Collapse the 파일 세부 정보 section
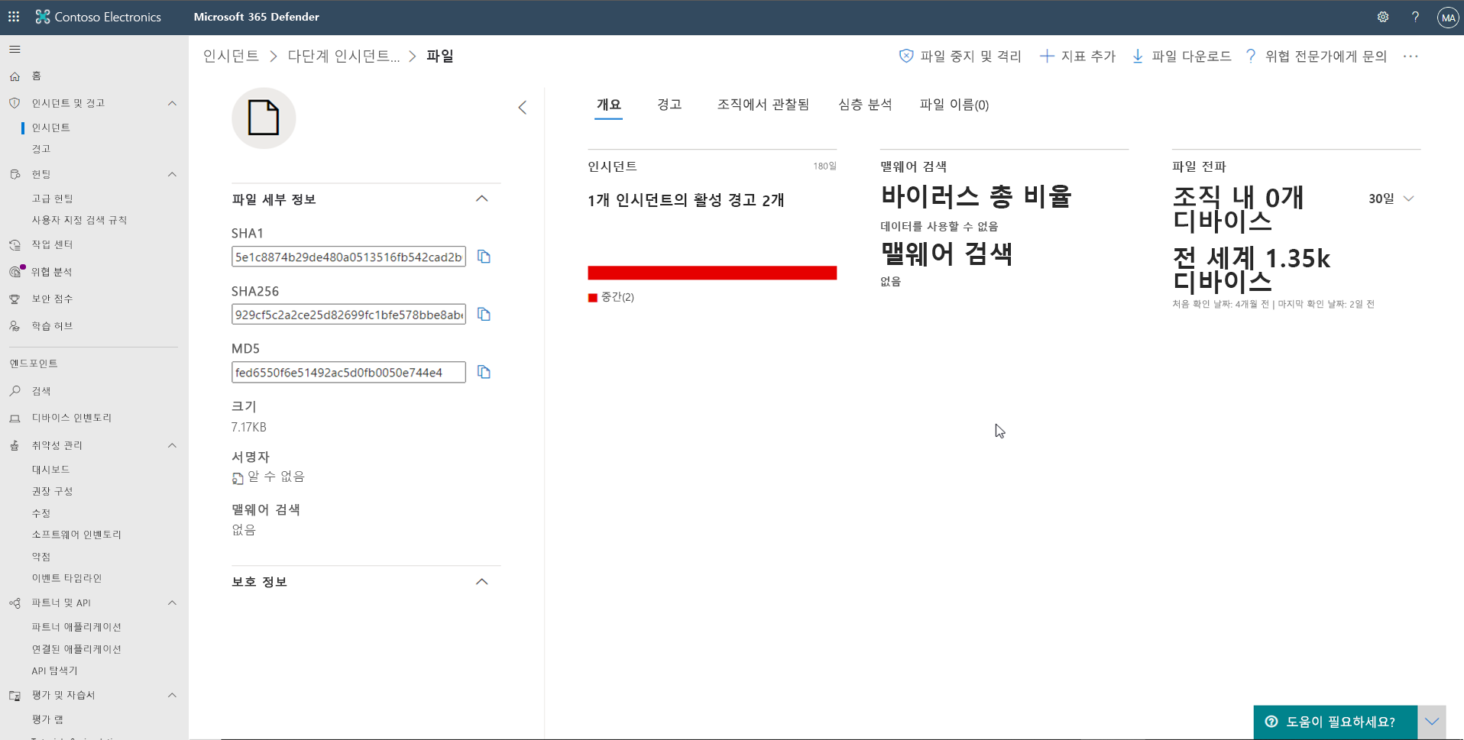 (x=482, y=199)
